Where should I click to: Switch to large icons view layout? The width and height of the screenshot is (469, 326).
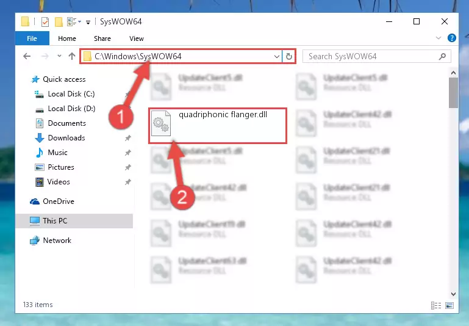[449, 305]
